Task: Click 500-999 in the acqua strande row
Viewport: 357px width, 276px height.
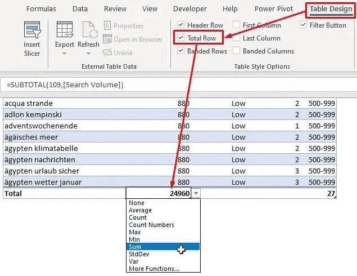Action: (x=322, y=103)
